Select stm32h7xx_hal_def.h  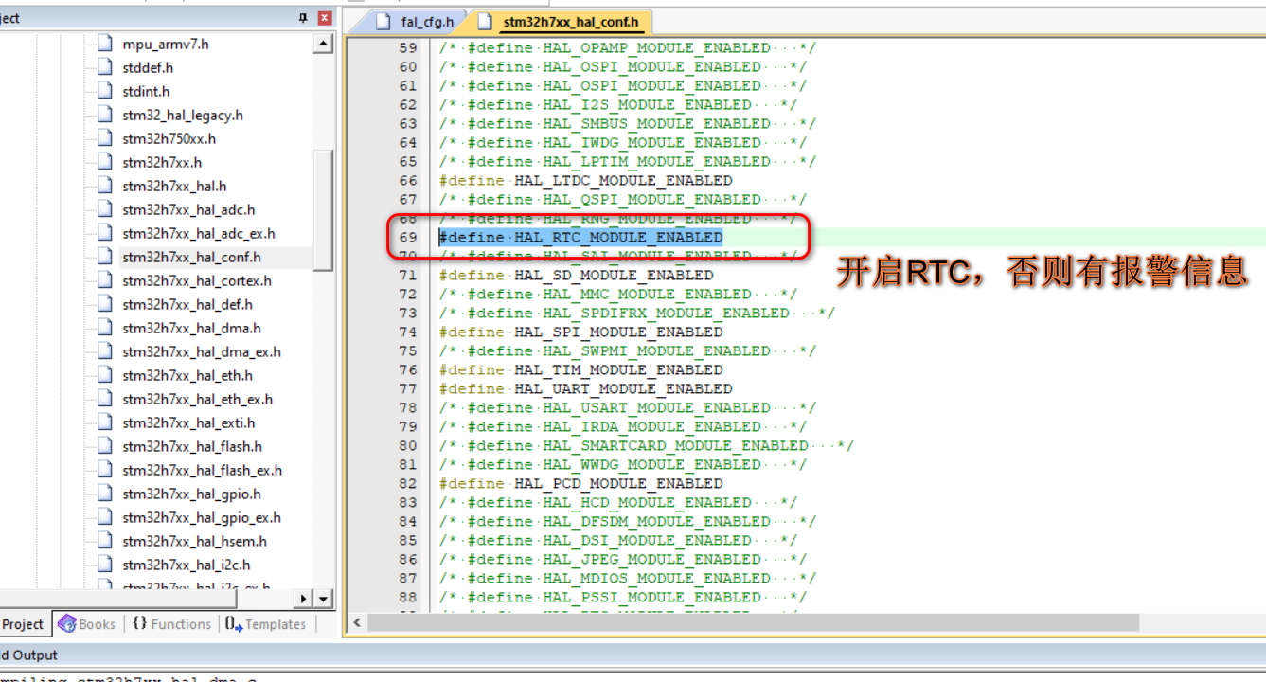(187, 304)
